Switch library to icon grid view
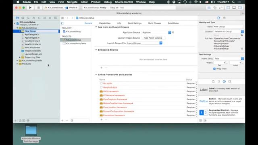 (201, 120)
